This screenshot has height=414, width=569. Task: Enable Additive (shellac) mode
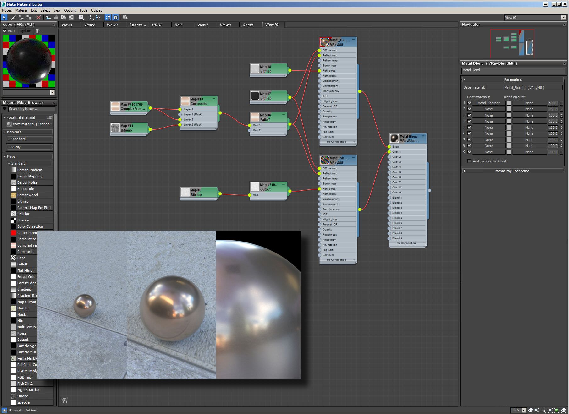[469, 161]
